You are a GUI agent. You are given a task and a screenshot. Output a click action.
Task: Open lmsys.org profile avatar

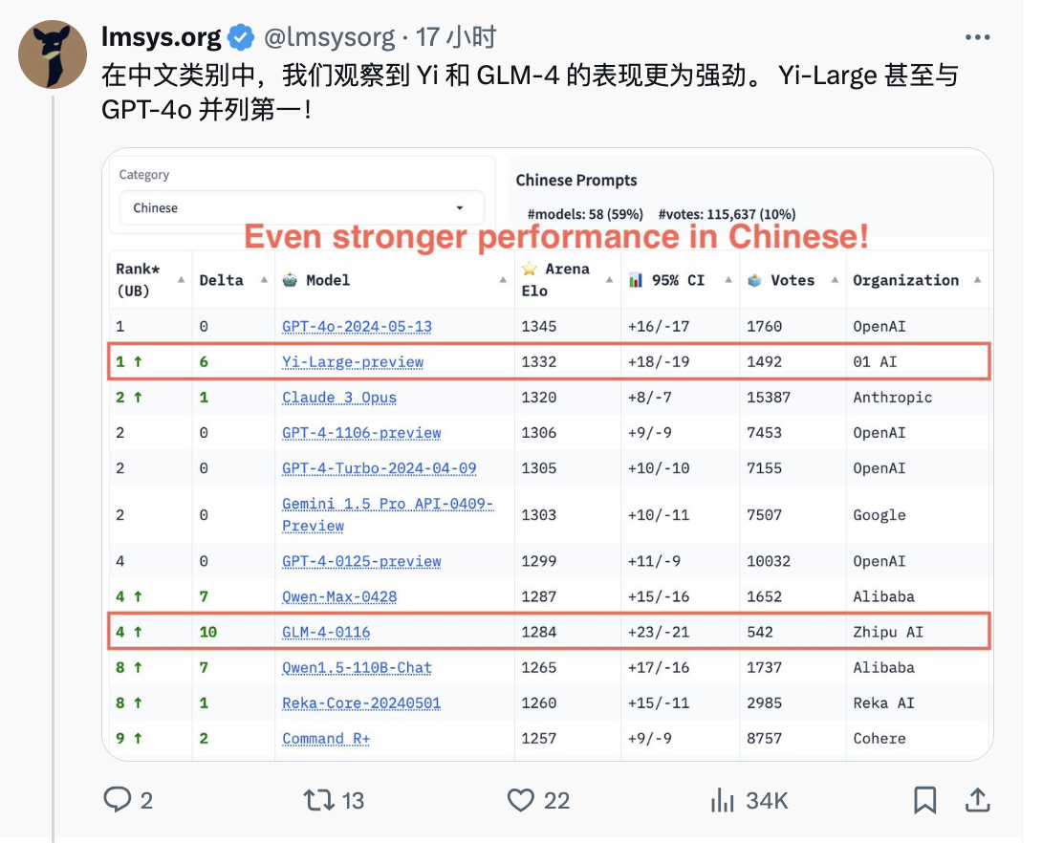53,54
